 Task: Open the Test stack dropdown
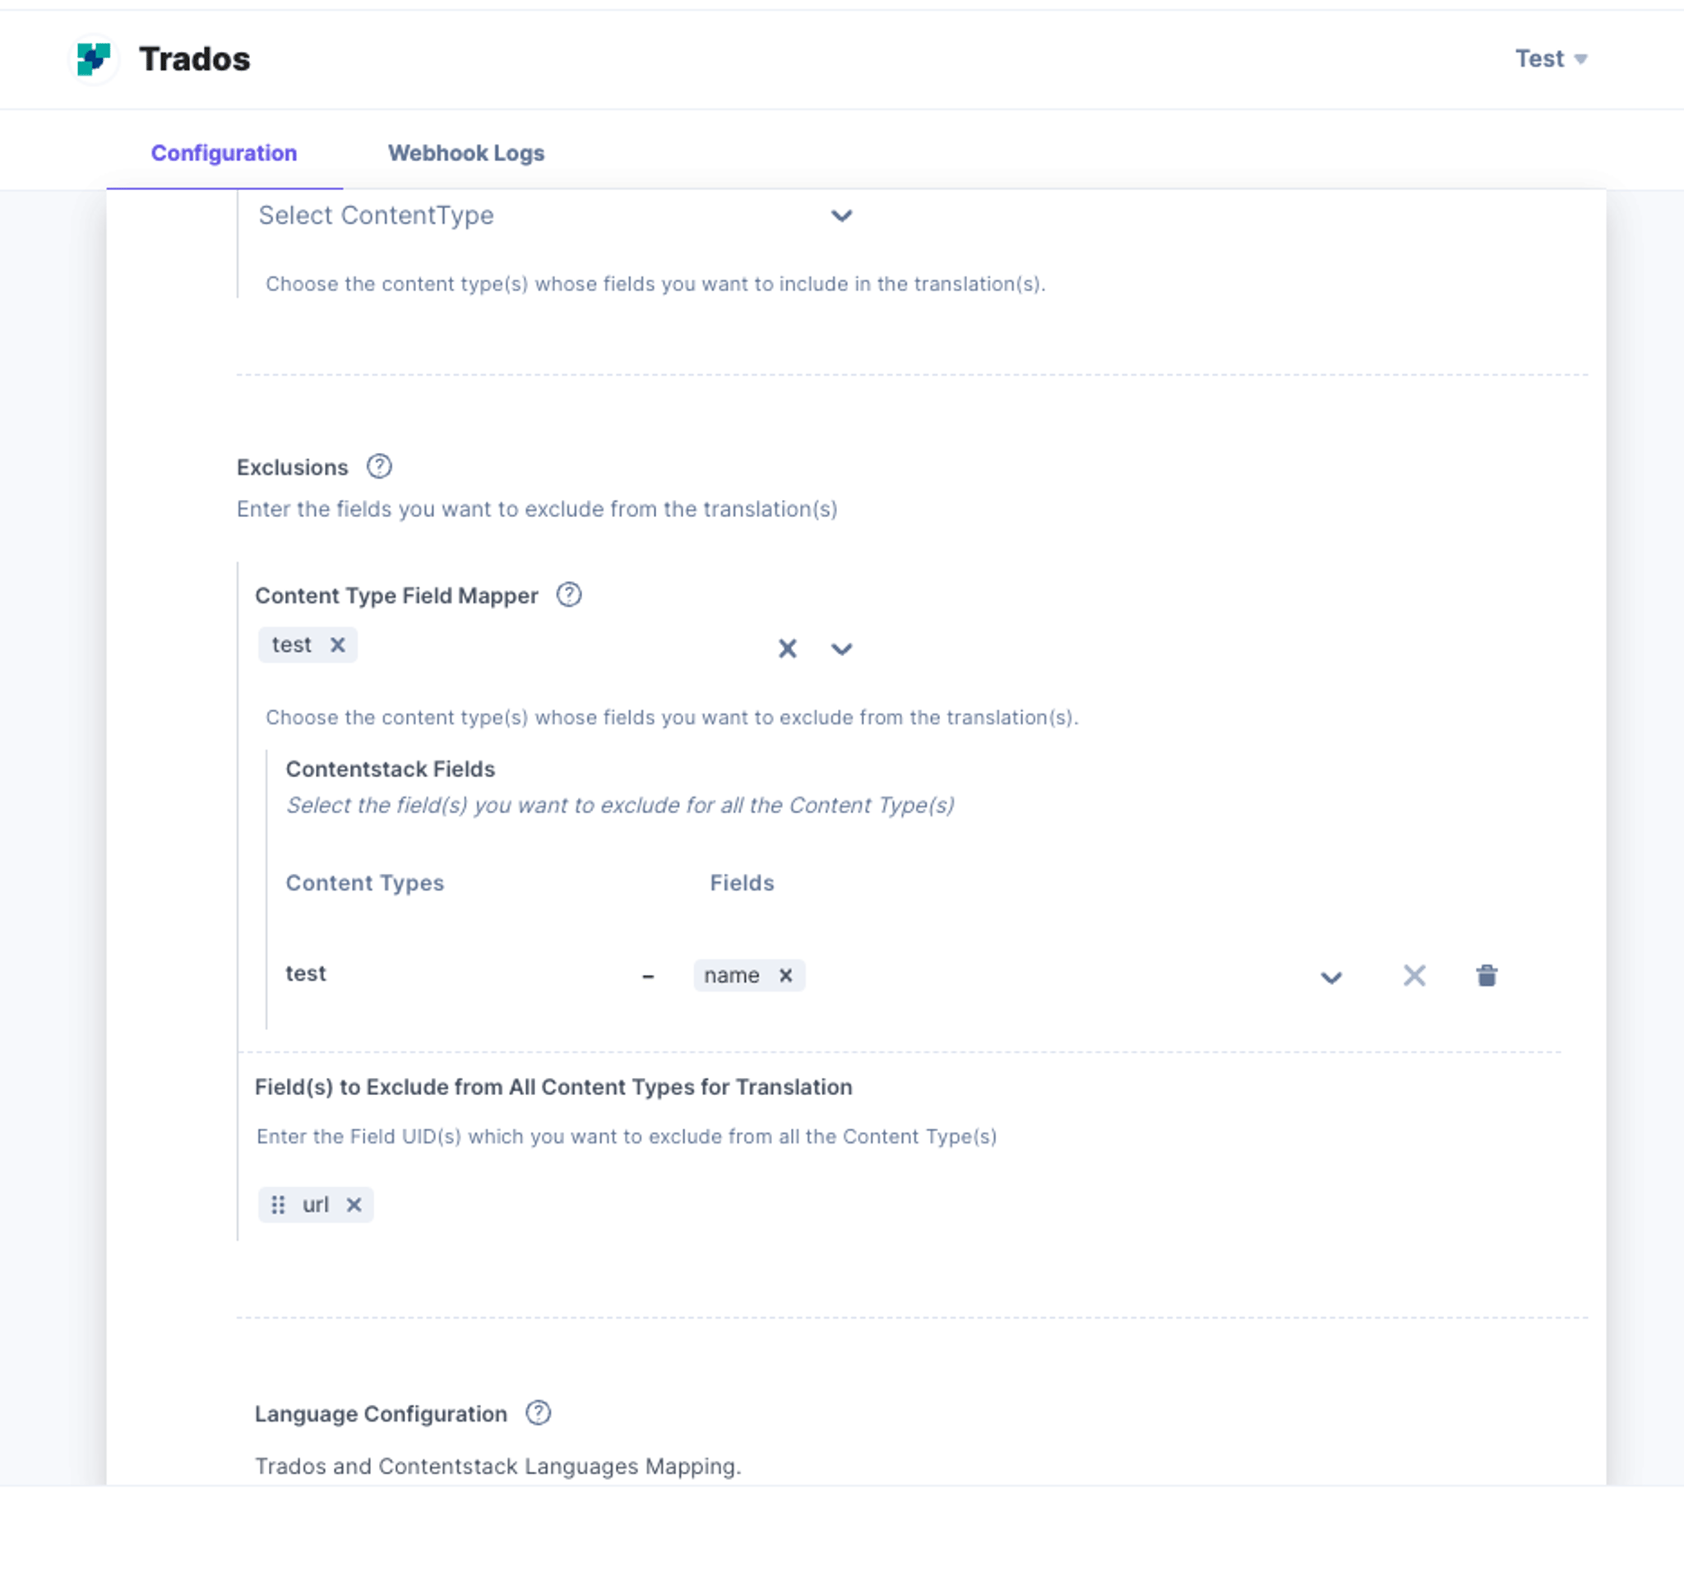[x=1551, y=58]
